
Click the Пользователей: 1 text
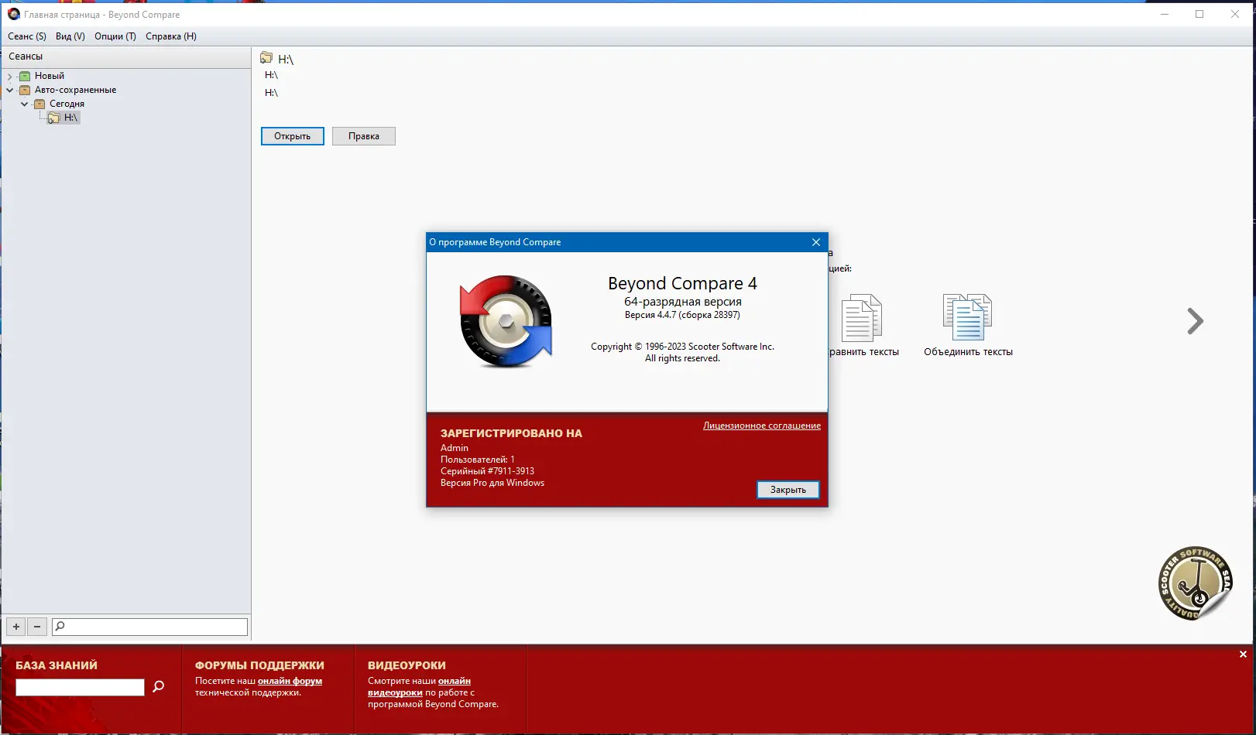click(478, 460)
